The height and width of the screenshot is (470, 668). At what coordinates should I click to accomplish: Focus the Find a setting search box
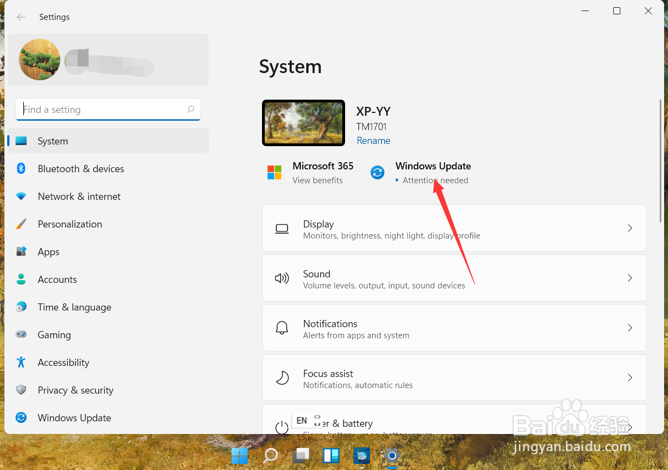coord(108,110)
